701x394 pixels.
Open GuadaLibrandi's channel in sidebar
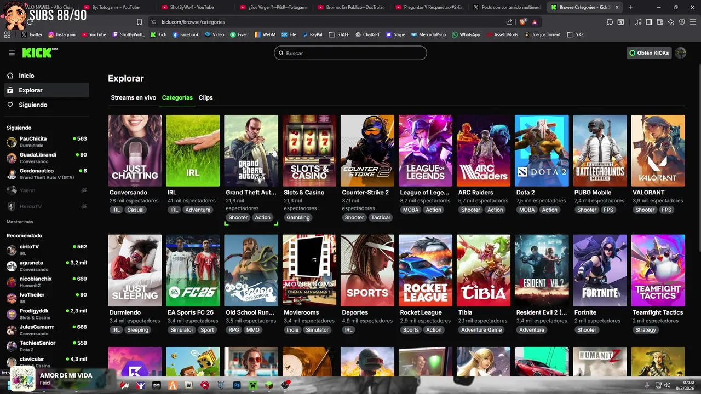pyautogui.click(x=47, y=158)
